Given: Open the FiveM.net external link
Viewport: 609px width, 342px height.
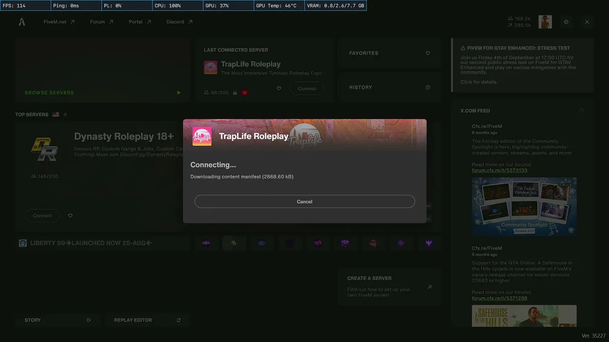Looking at the screenshot, I should tap(59, 22).
